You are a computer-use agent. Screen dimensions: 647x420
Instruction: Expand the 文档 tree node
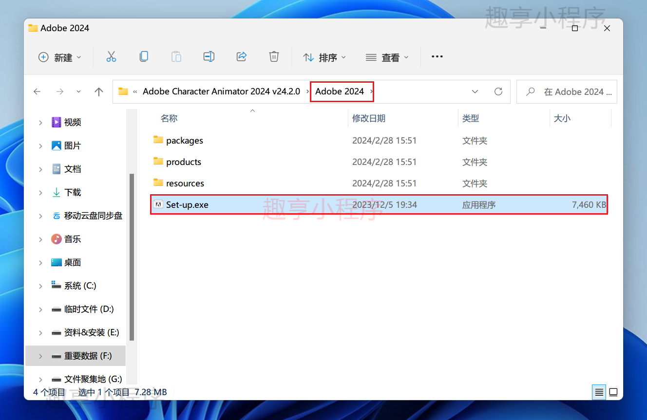click(x=40, y=169)
